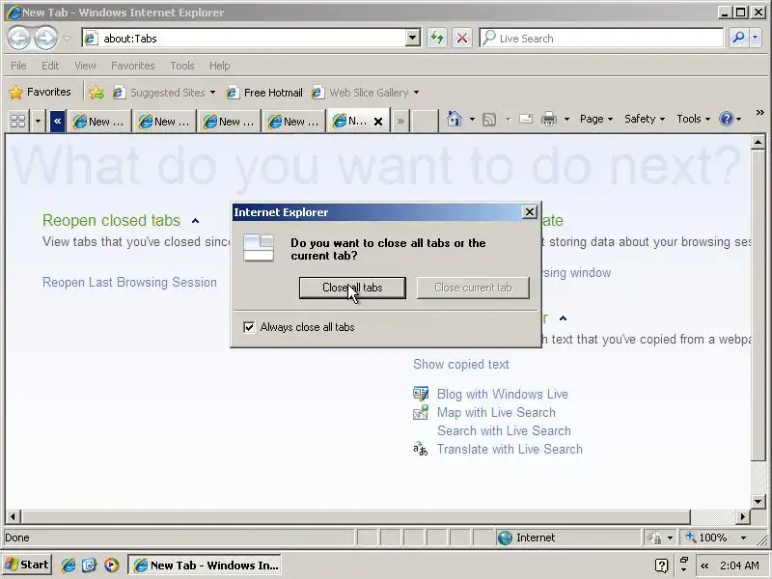This screenshot has height=579, width=772.
Task: Close the Internet Explorer dialog
Action: (x=529, y=211)
